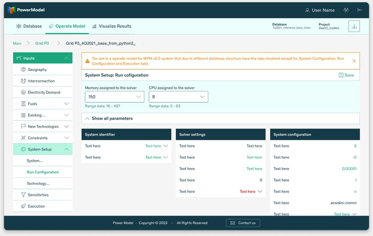
Task: Click the anwdini-ciomni value
Action: point(343,203)
